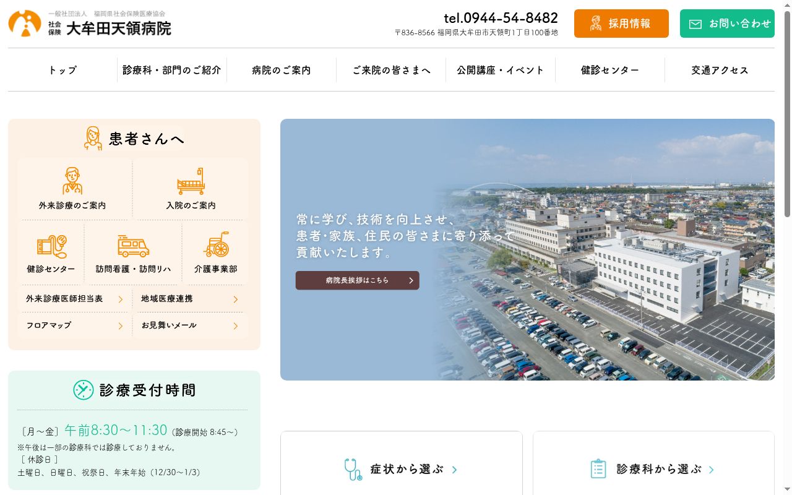The image size is (792, 495).
Task: Click the aerial hospital photo banner
Action: click(x=527, y=249)
